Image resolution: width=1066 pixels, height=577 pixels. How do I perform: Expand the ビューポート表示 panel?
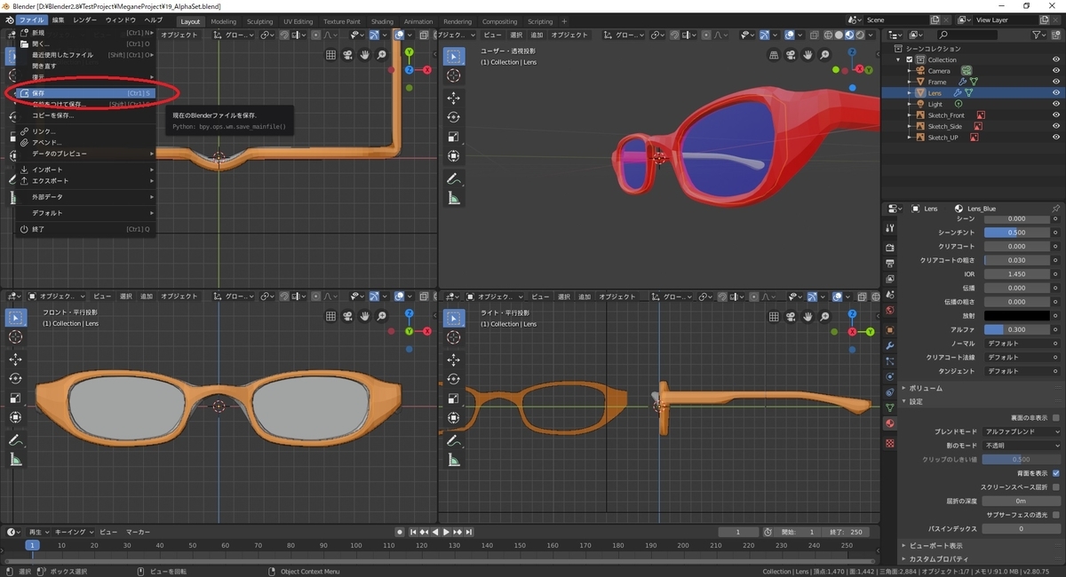935,545
